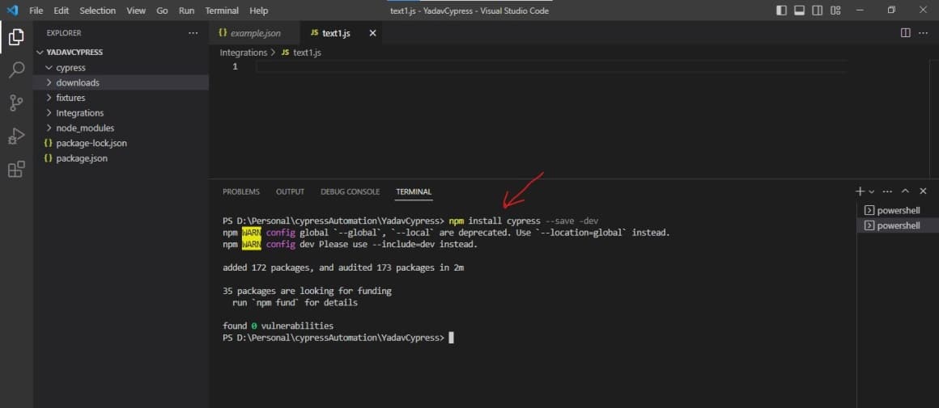939x408 pixels.
Task: Open the Customize Layout control
Action: (x=835, y=11)
